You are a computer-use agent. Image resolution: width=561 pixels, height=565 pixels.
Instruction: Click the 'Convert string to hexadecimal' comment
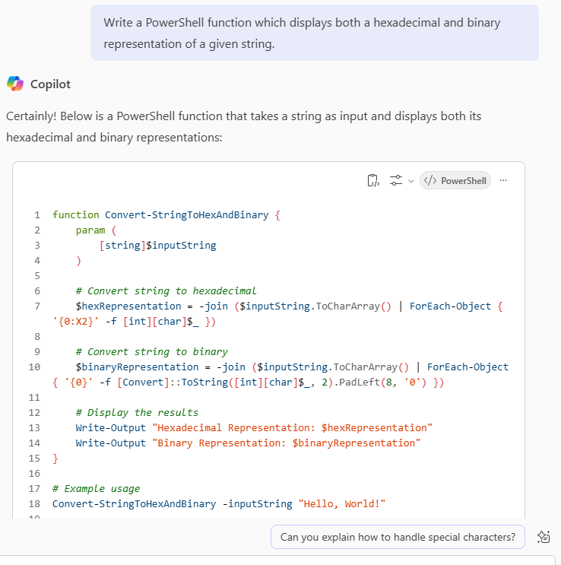[166, 290]
